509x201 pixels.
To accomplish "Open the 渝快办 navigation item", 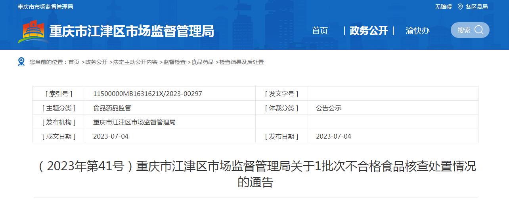I will [x=417, y=30].
